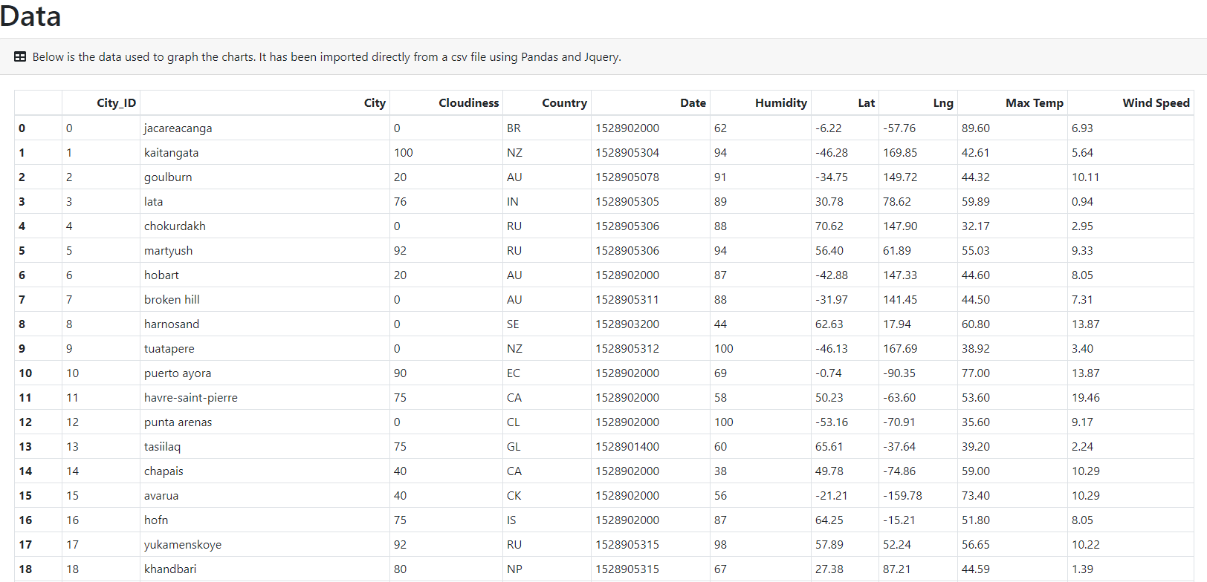This screenshot has height=582, width=1207.
Task: Click country code BR in jacareacanga row
Action: 514,128
